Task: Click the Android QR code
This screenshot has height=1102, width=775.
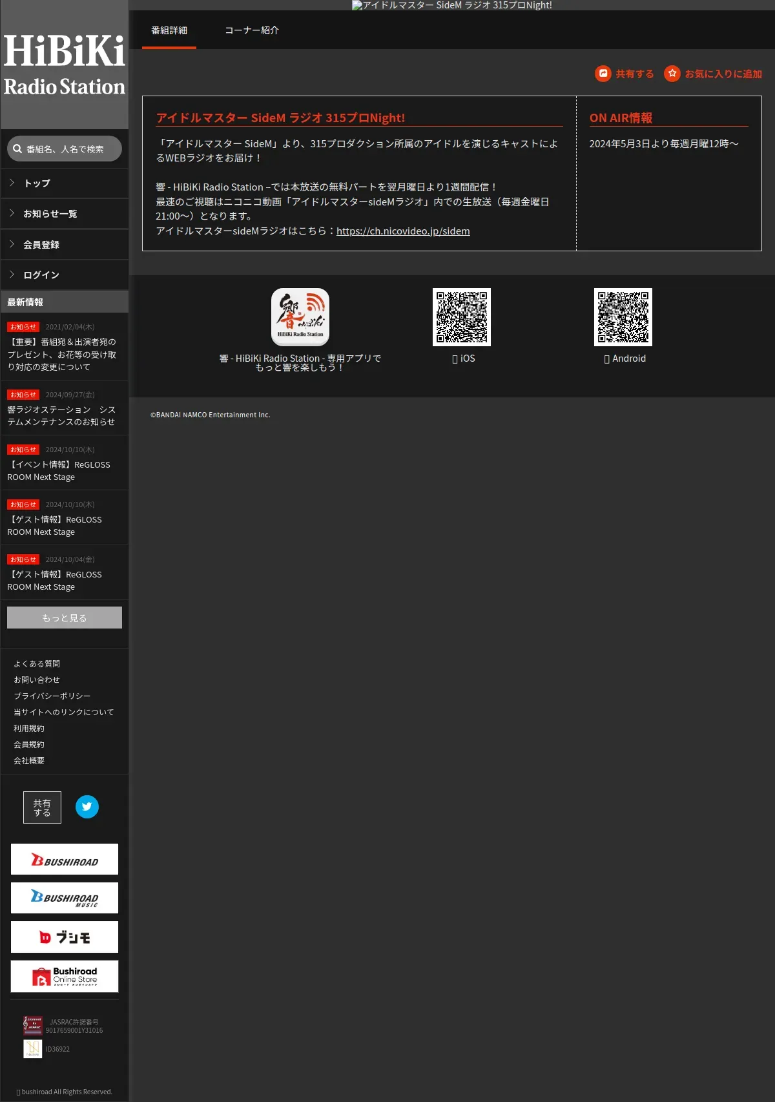Action: (623, 317)
